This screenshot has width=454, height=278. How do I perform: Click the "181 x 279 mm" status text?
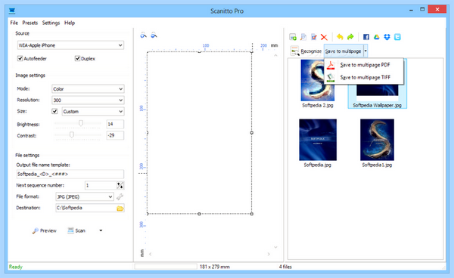215,267
